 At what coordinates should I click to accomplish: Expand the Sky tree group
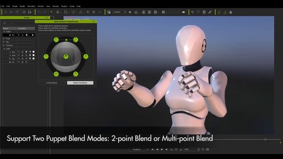click(x=4, y=42)
